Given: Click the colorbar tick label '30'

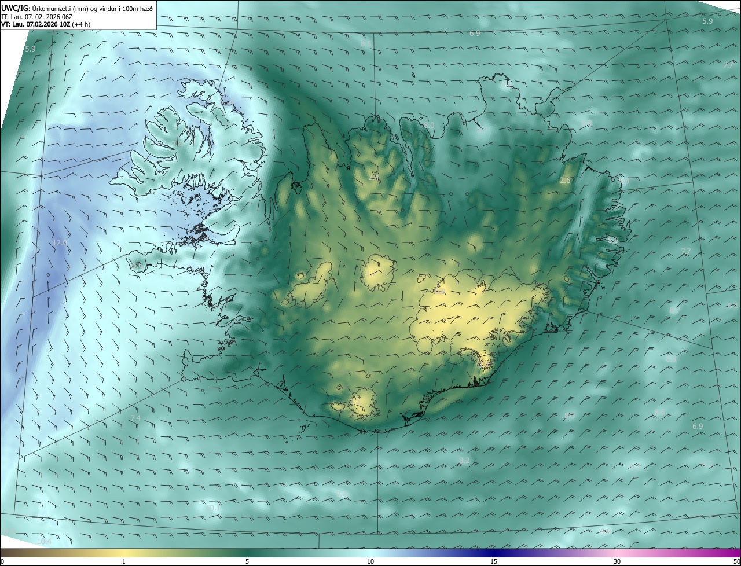Looking at the screenshot, I should coord(617,561).
